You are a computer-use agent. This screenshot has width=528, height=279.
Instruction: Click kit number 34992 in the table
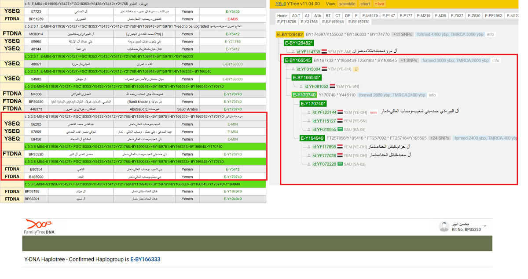tap(36, 79)
